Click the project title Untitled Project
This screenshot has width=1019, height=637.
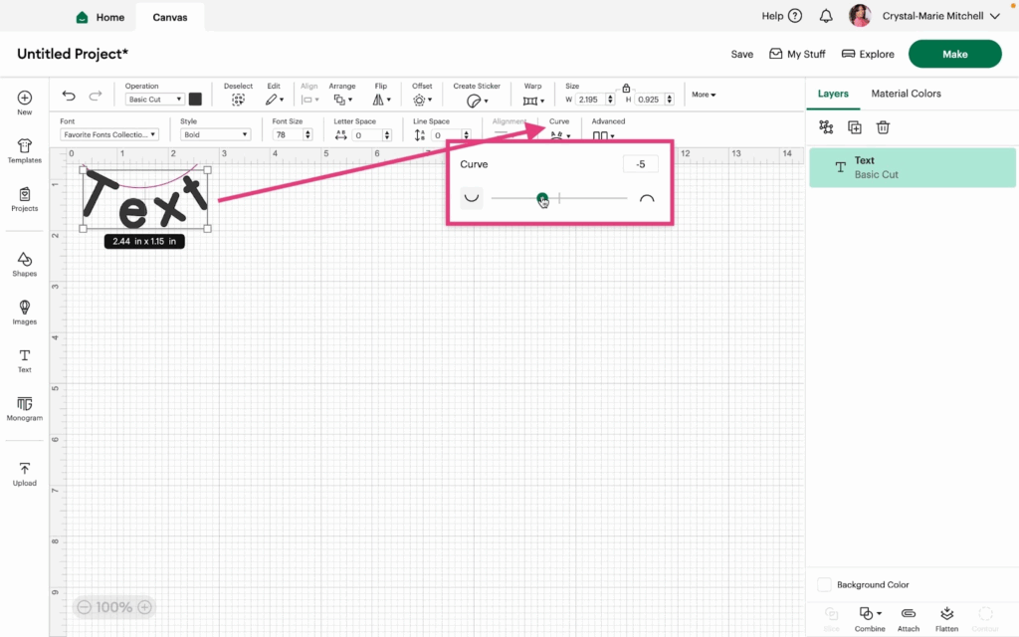pos(73,54)
